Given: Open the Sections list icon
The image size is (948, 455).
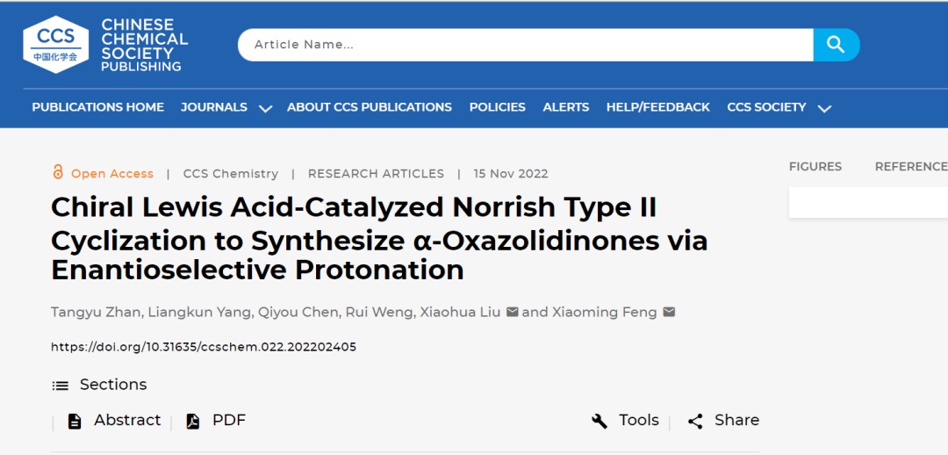Looking at the screenshot, I should tap(61, 385).
